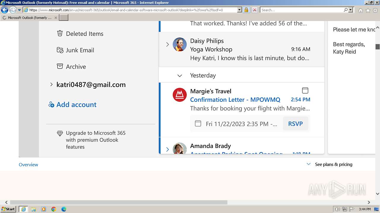380x213 pixels.
Task: Click the Action Center flag icon
Action: 351,209
